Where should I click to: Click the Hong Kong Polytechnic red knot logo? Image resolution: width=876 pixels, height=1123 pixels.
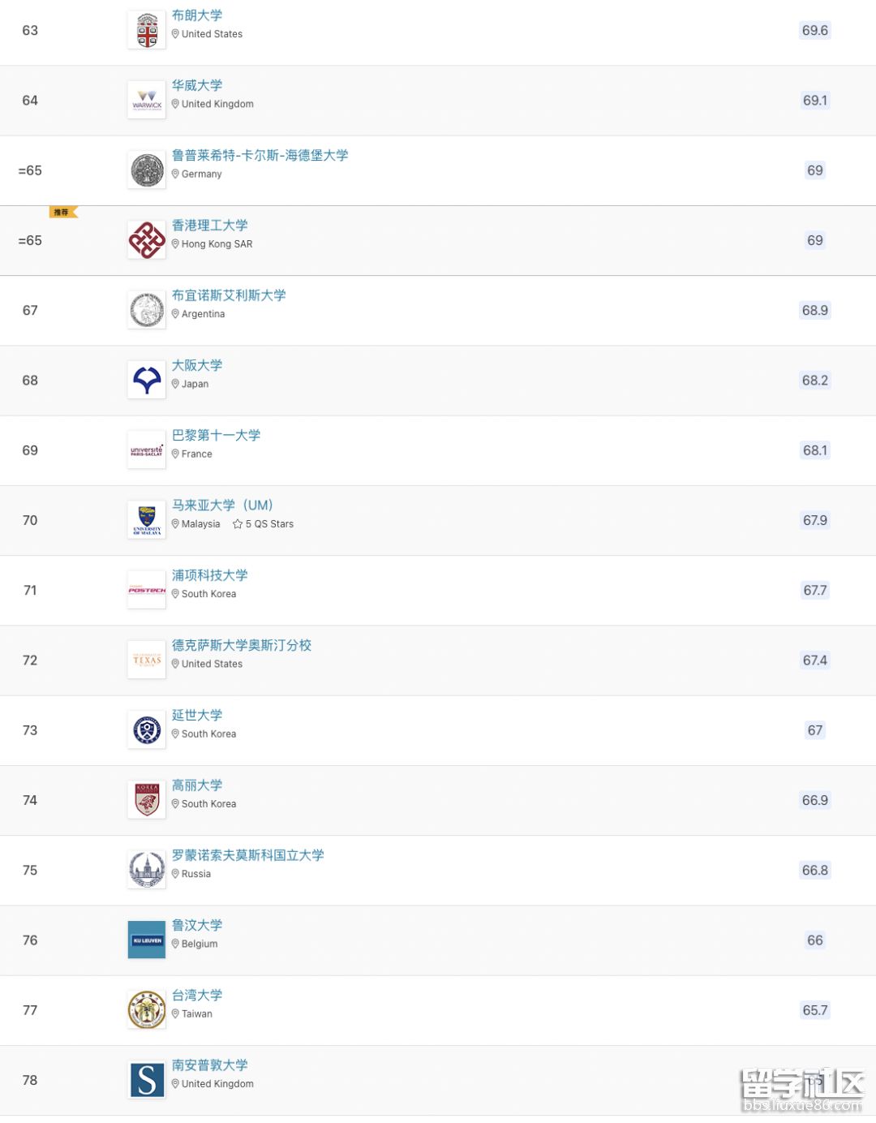pyautogui.click(x=147, y=240)
